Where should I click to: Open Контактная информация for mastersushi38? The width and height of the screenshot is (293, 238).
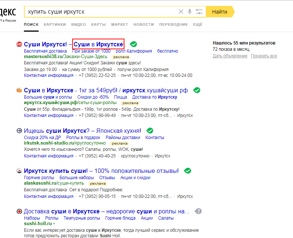tap(49, 75)
